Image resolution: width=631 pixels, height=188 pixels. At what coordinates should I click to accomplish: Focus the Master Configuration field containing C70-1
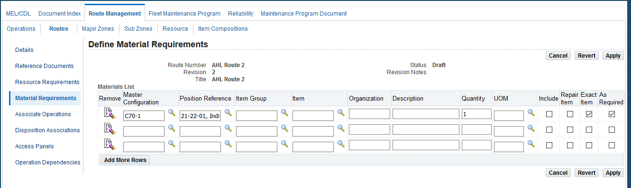pos(144,115)
